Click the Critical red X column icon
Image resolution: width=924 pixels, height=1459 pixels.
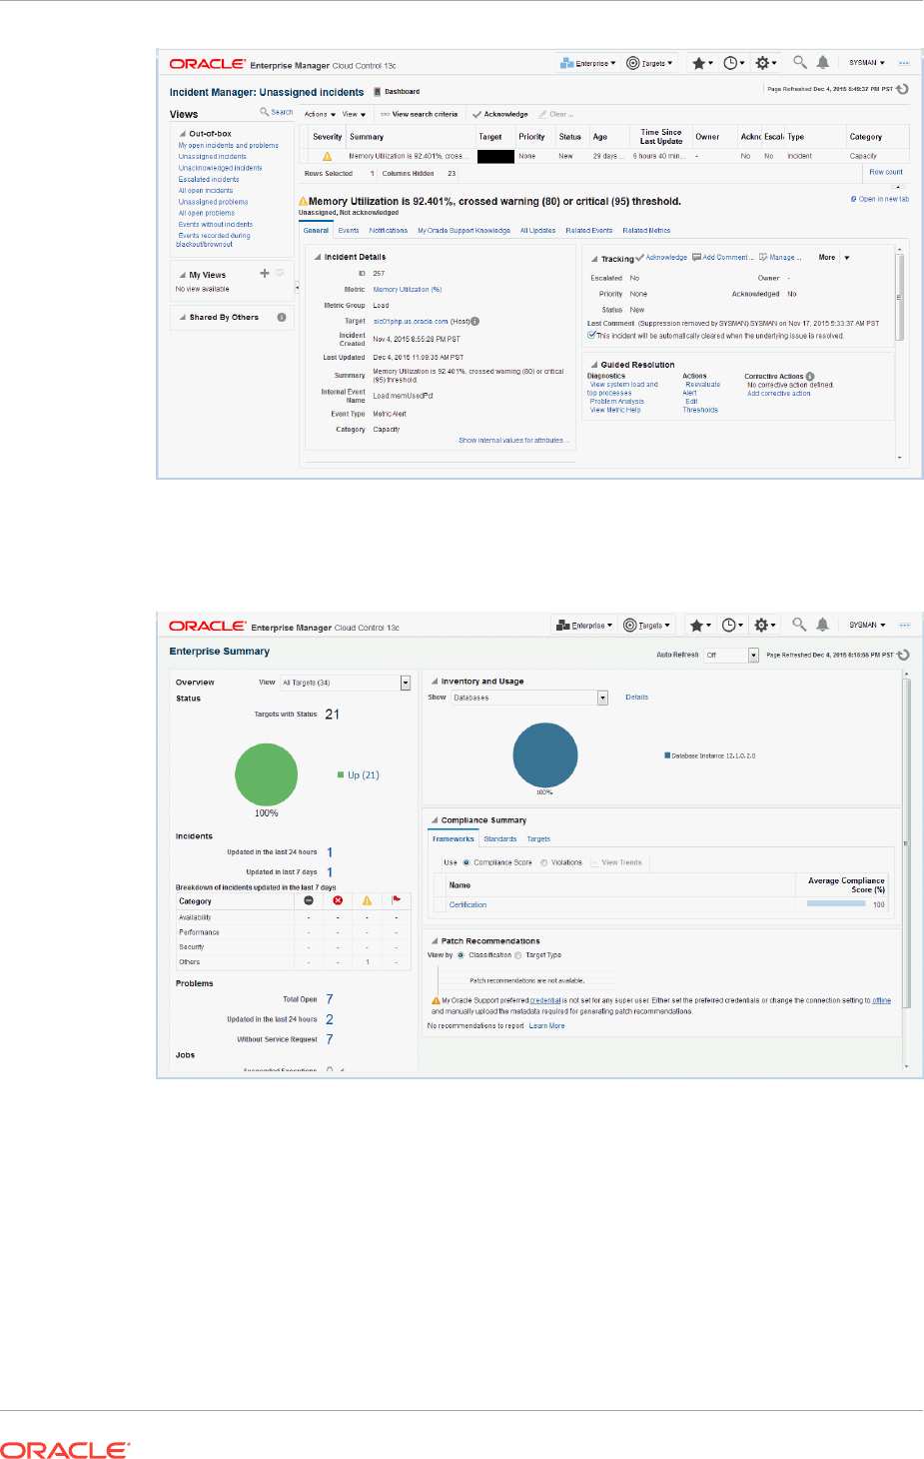pyautogui.click(x=338, y=900)
